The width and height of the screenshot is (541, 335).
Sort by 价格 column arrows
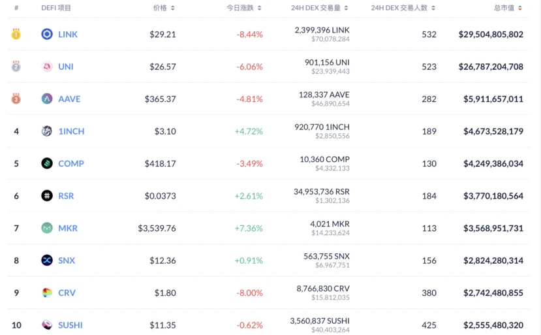[172, 8]
